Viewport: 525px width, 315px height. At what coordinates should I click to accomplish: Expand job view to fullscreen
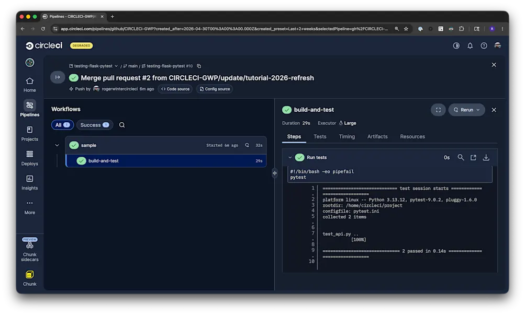pos(438,110)
